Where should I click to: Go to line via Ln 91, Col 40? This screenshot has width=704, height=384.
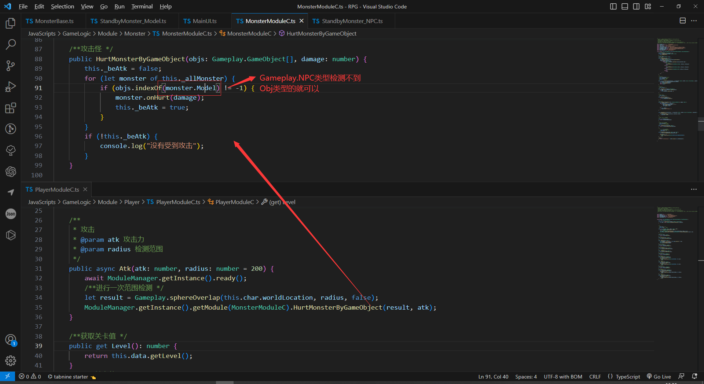point(493,376)
